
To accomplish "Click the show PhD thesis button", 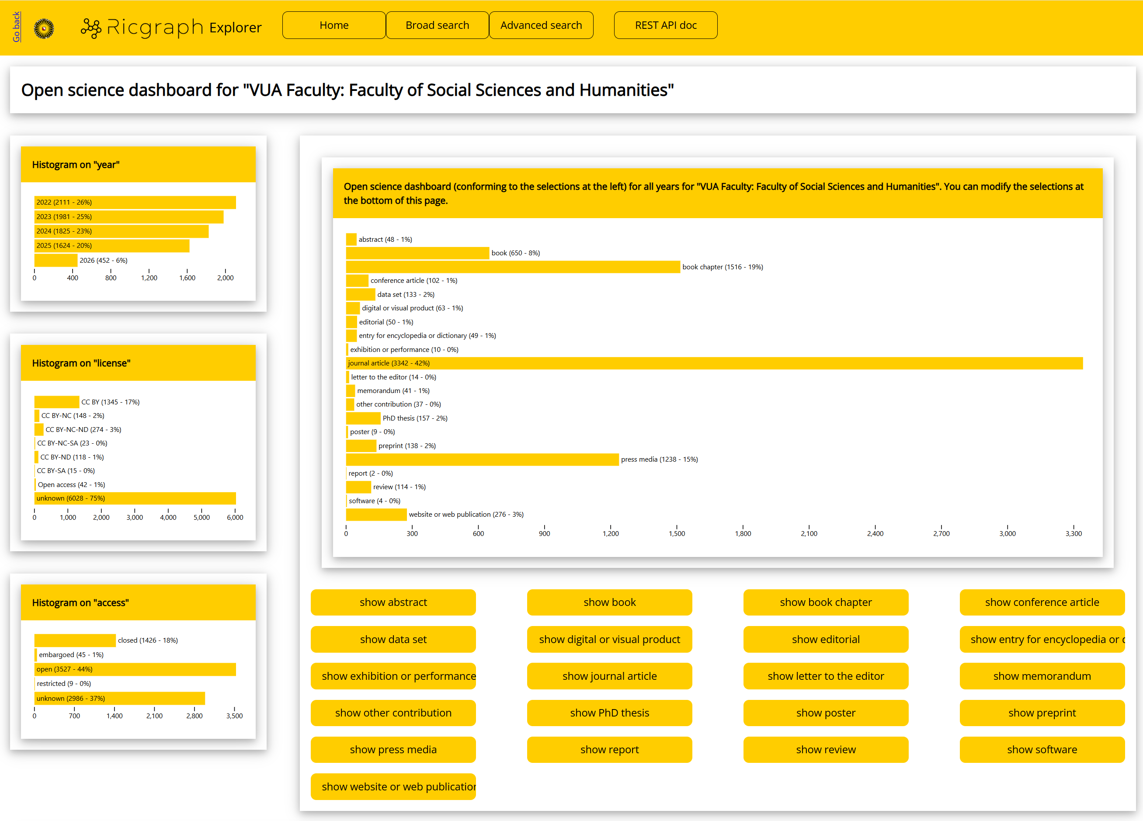I will tap(609, 713).
